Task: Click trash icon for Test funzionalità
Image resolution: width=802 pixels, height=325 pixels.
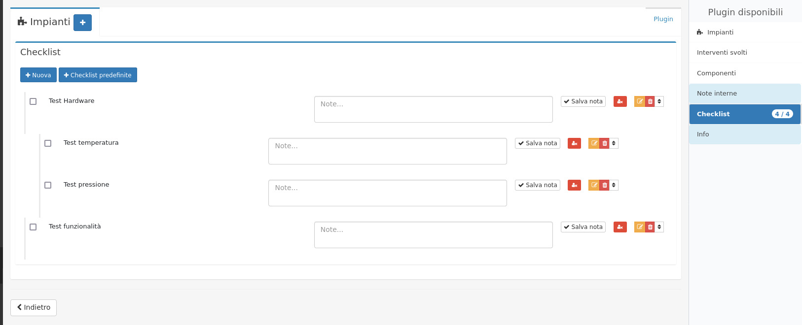Action: coord(650,227)
